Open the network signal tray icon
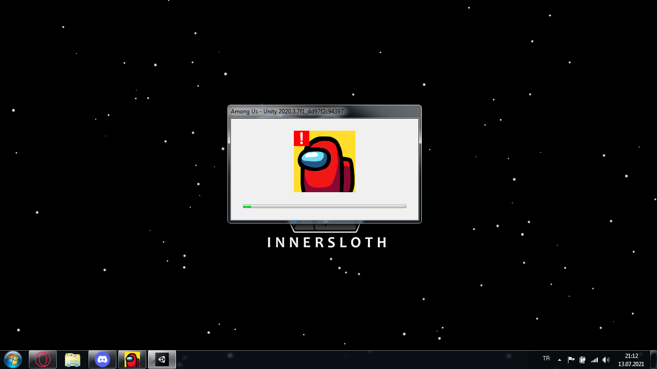 (594, 359)
